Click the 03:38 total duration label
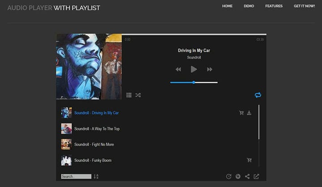Viewport: 322px width, 187px height. coord(260,39)
